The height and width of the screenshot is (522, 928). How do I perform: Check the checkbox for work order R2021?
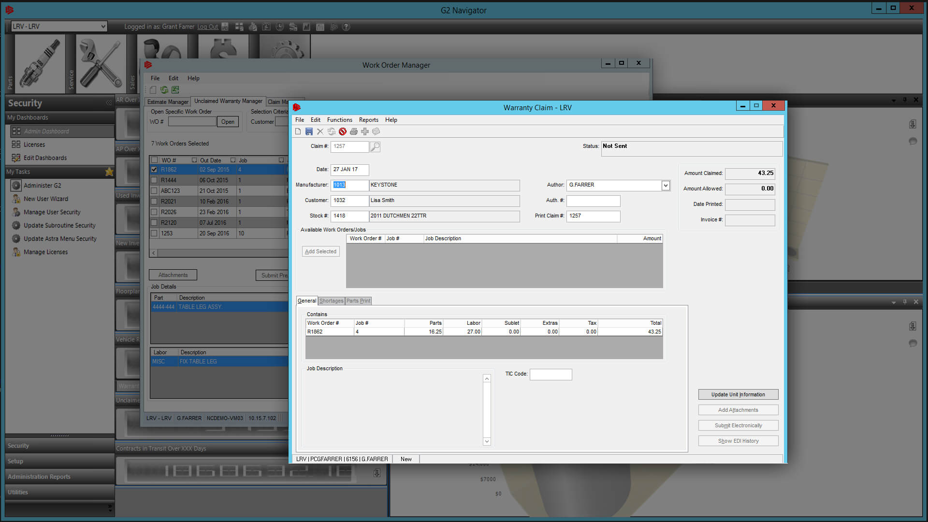154,202
